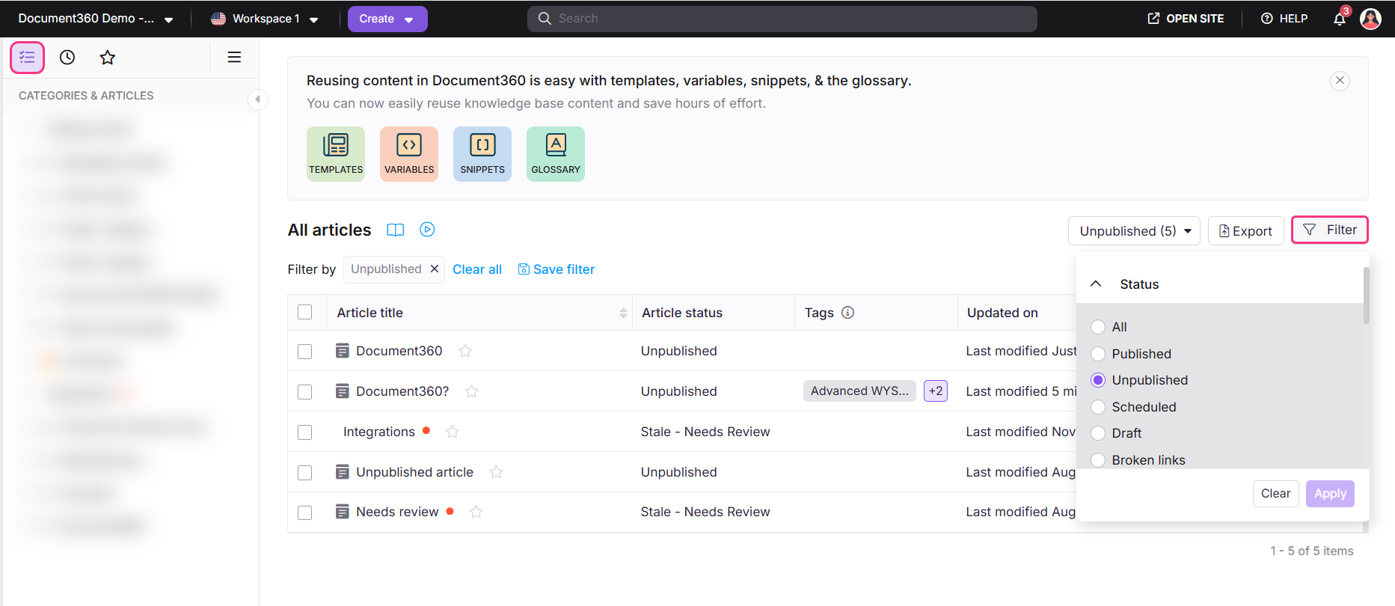Check the Unpublished article row

coord(305,473)
